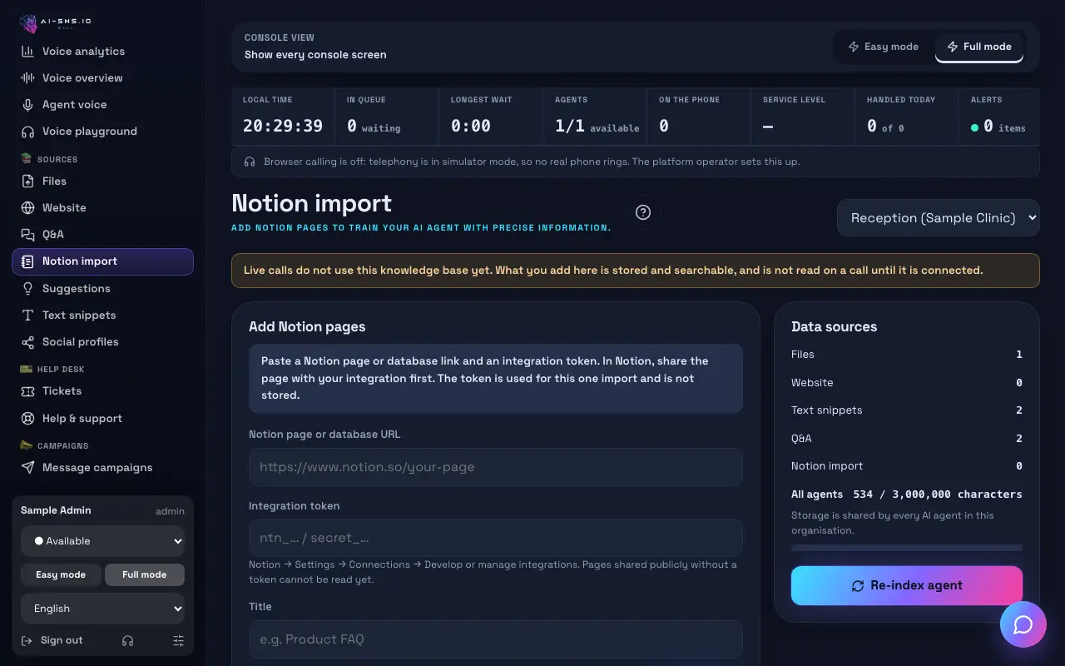Click the Title input field
Screen dimensions: 1065x666
[x=496, y=639]
